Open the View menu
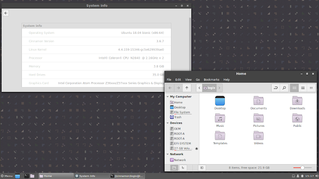 click(x=188, y=80)
